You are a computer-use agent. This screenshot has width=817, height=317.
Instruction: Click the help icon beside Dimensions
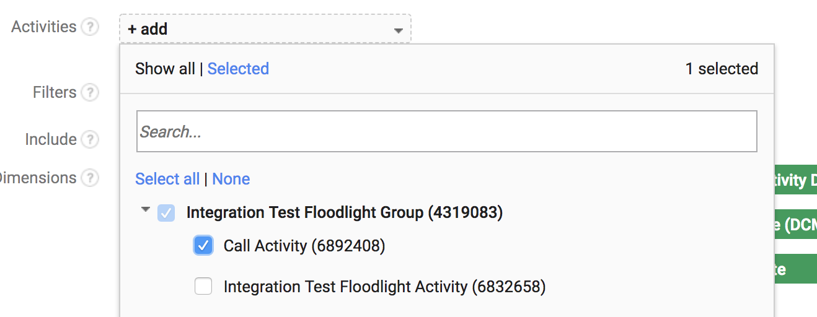click(x=91, y=178)
